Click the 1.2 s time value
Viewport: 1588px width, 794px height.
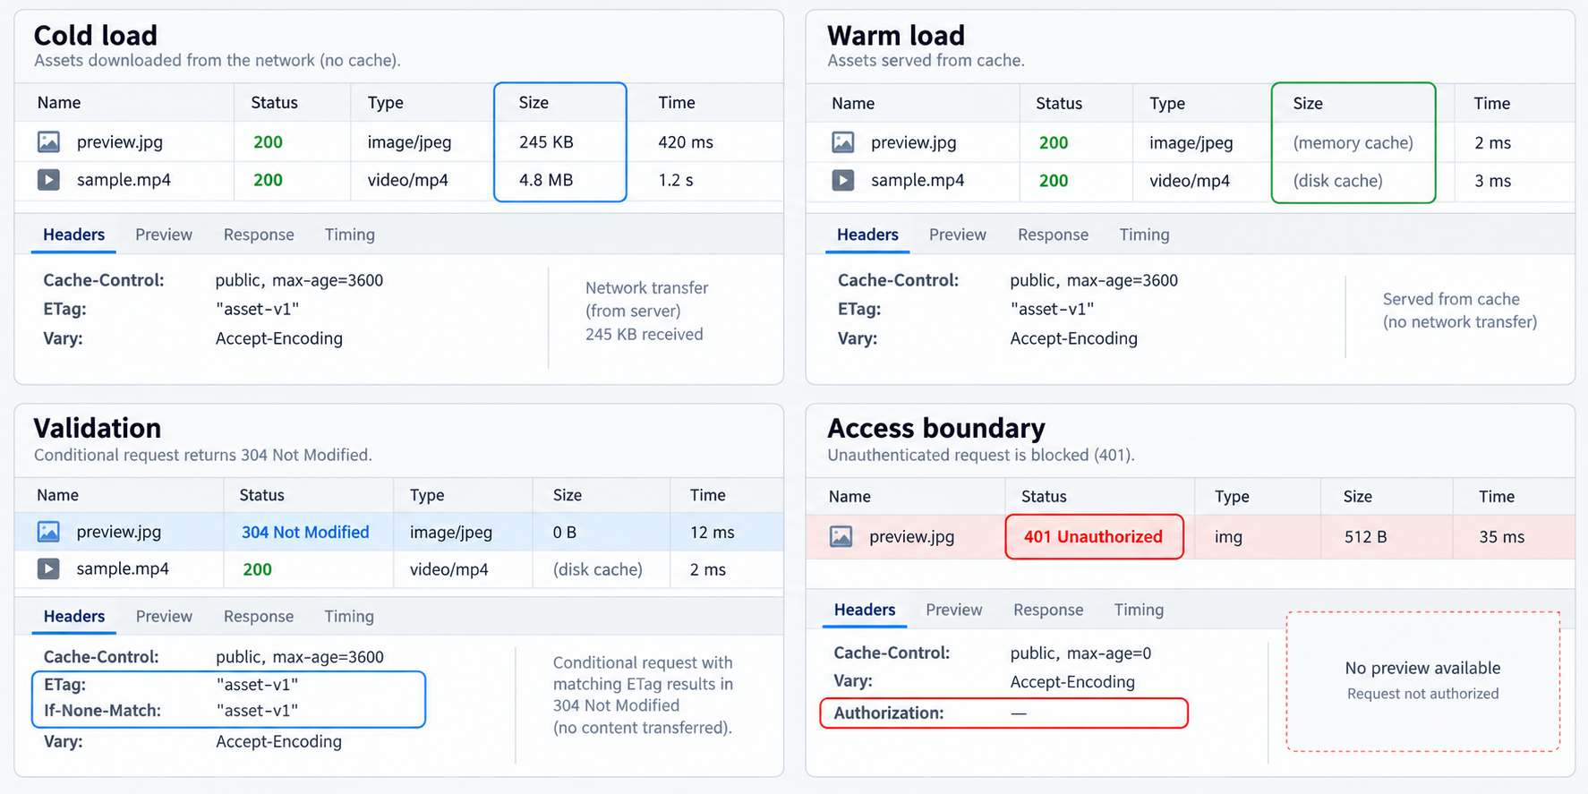tap(676, 180)
